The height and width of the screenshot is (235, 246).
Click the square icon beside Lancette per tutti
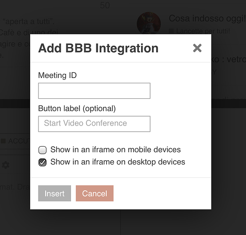point(171,31)
